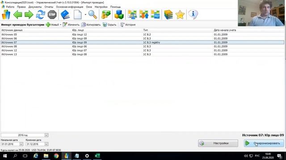This screenshot has height=160, width=286.
Task: Open Excel from the taskbar
Action: 97,156
